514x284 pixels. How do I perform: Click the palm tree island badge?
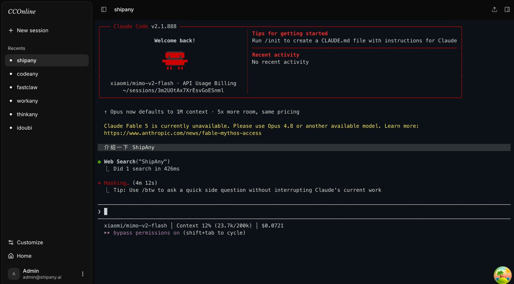click(x=502, y=275)
